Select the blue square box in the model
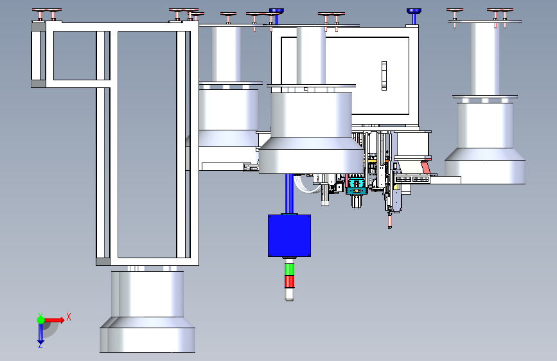 coord(290,236)
